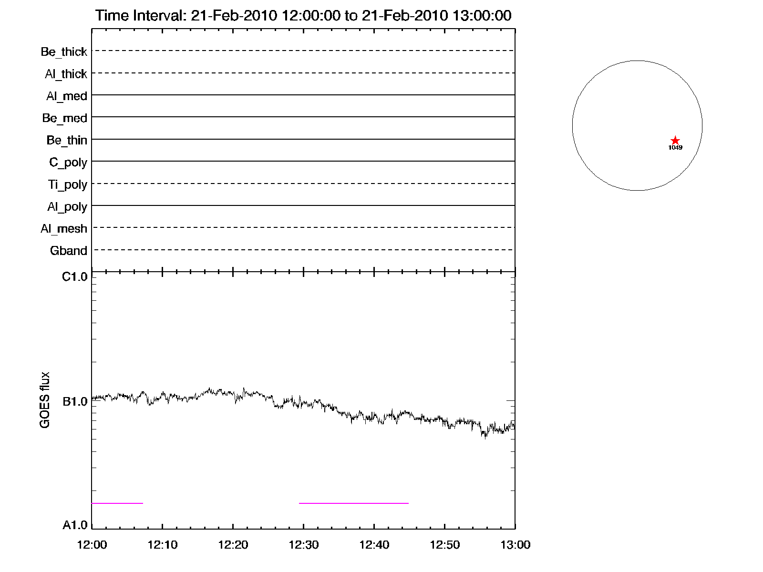Click the 12:30 time axis label

pyautogui.click(x=303, y=545)
